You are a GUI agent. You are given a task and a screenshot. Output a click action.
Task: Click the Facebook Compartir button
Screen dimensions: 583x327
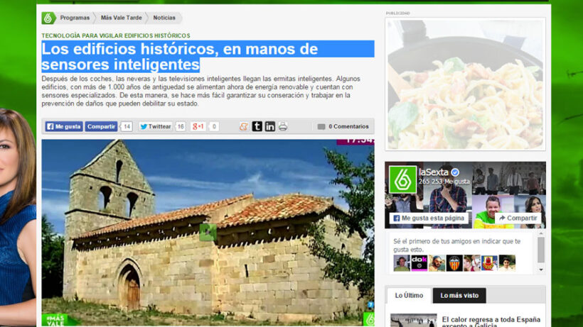coord(101,126)
